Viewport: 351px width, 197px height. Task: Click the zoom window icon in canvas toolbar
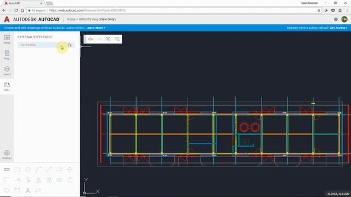point(117,39)
